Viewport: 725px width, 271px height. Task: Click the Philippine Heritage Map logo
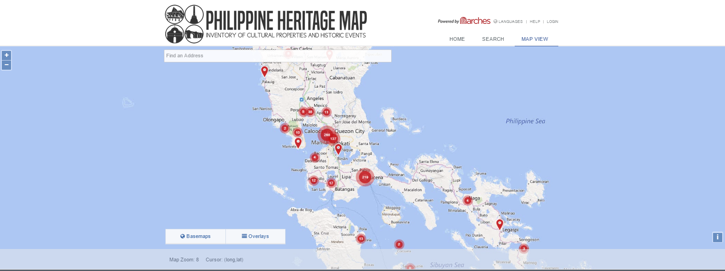[x=266, y=24]
